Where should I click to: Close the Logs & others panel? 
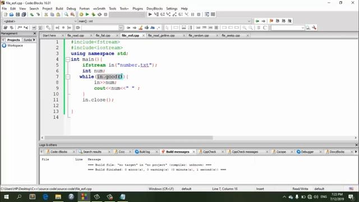click(356, 145)
